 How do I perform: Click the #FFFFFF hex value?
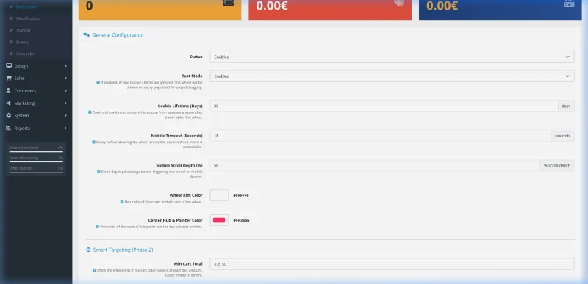point(241,196)
